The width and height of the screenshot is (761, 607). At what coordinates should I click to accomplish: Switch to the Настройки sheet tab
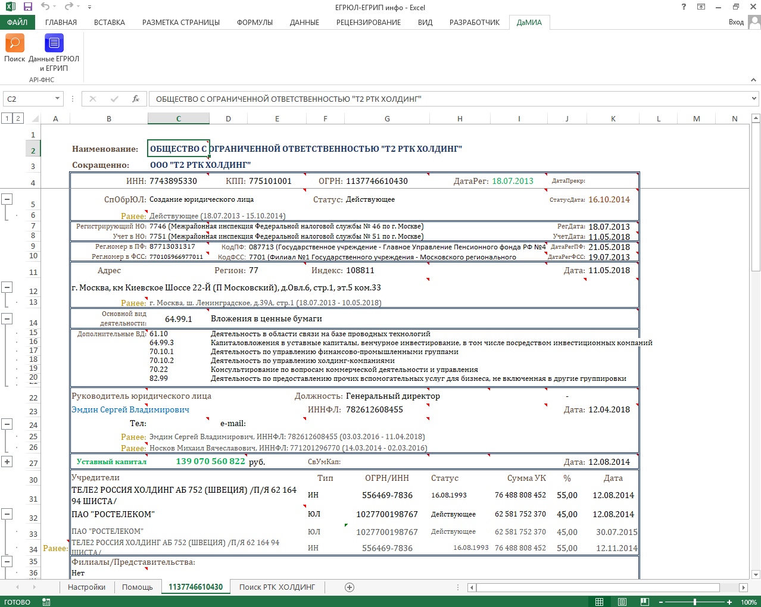(x=86, y=587)
